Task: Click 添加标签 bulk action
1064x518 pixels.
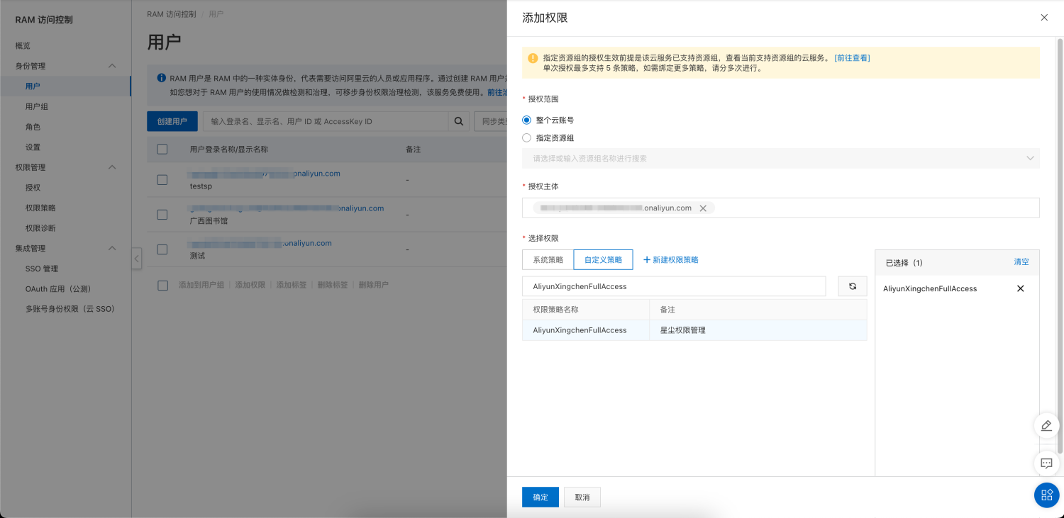Action: (292, 285)
